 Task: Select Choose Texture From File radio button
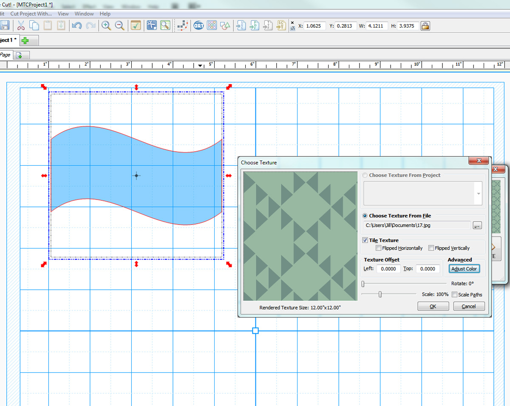point(365,216)
